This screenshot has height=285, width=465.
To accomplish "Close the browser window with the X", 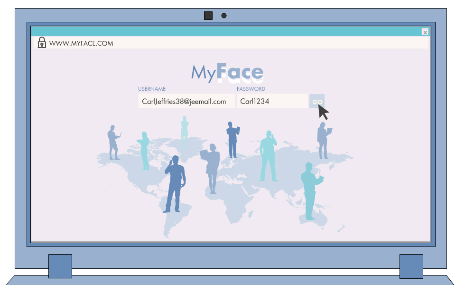I will pyautogui.click(x=425, y=32).
